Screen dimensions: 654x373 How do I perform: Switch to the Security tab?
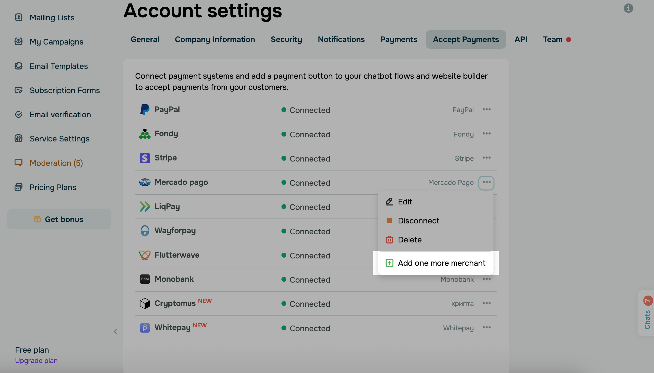click(x=286, y=40)
